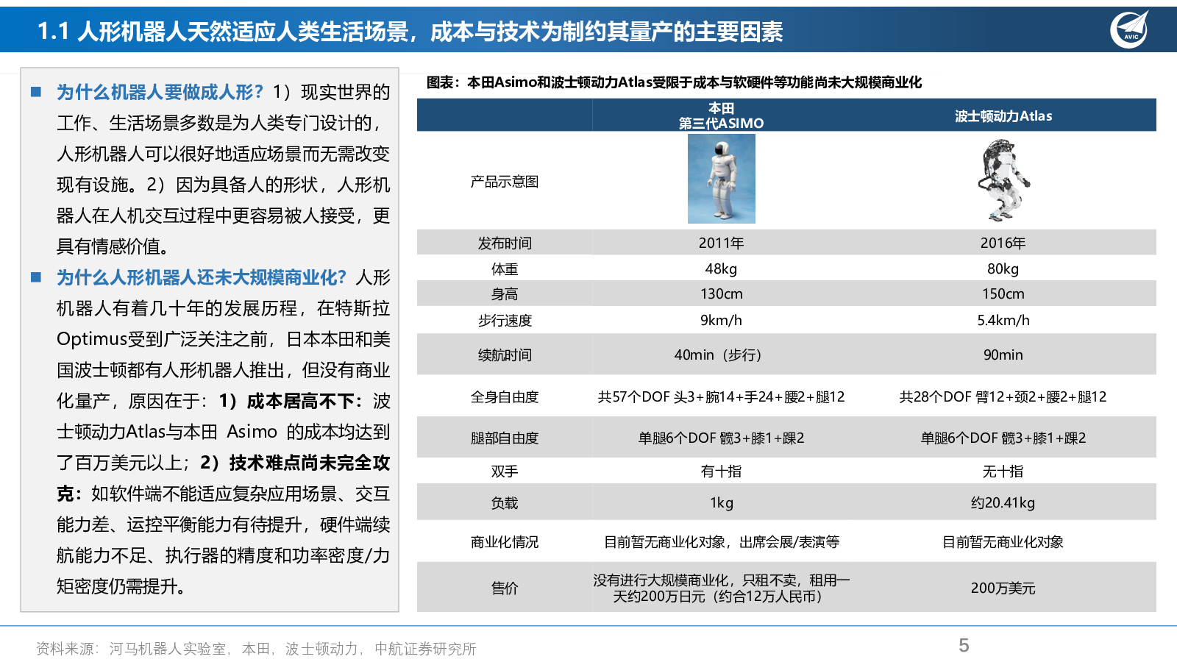Select the row label 体重
1177x662 pixels.
[505, 268]
